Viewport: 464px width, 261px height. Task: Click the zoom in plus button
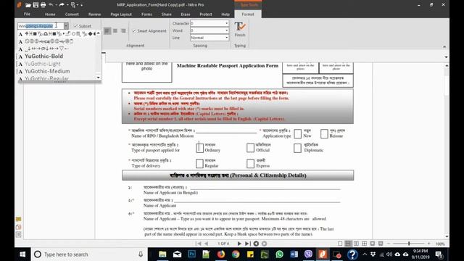click(428, 244)
